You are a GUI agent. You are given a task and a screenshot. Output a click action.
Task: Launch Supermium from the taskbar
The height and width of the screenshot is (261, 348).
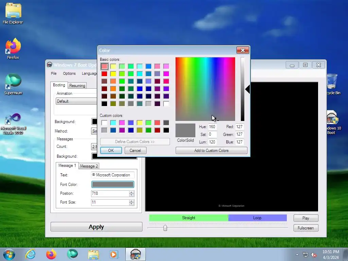[x=72, y=254]
